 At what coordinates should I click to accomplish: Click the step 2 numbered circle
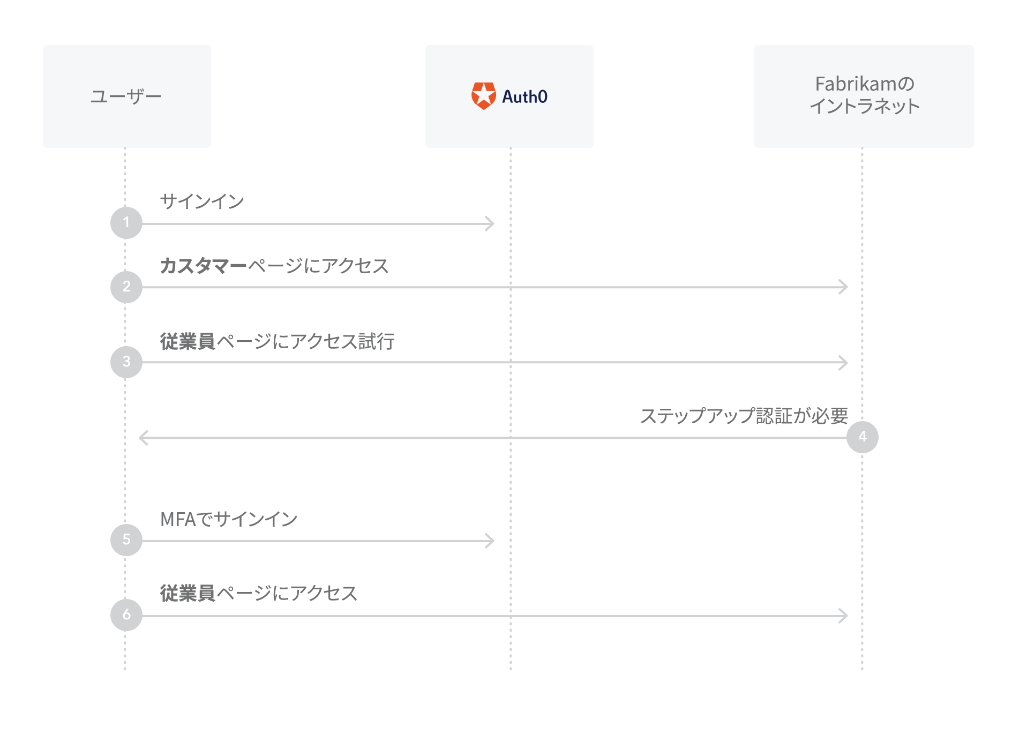tap(126, 287)
